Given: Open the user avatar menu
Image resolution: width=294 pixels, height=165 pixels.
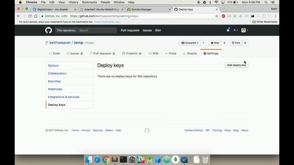Looking at the screenshot, I should (x=245, y=30).
